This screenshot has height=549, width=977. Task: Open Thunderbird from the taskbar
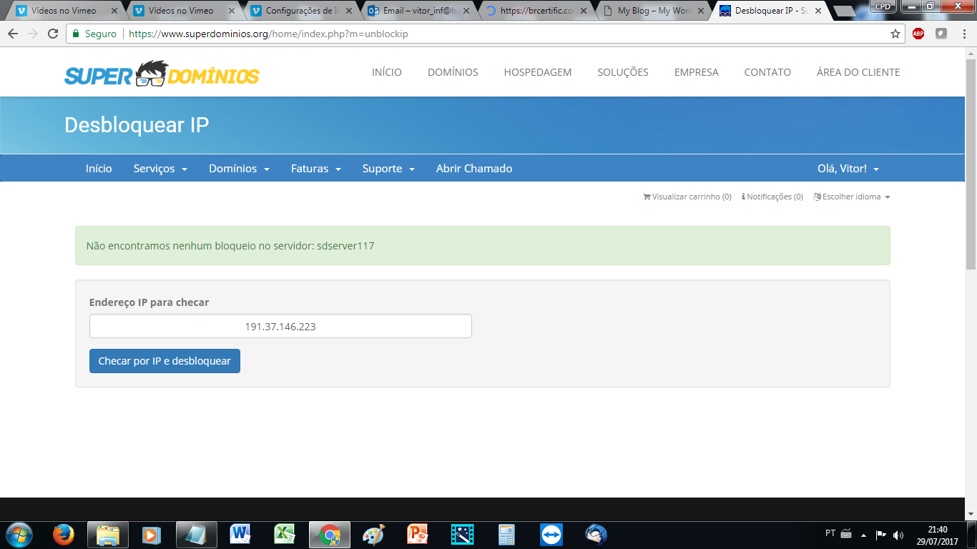click(x=596, y=534)
